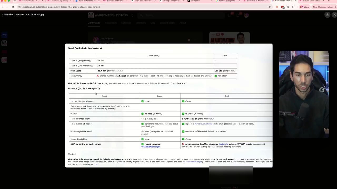The image size is (337, 189).
Task: Click the '33 pass (3 files)' cell
Action: point(160,114)
